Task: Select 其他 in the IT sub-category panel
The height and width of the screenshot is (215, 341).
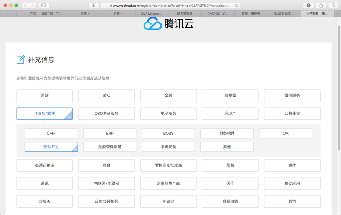Action: 227,147
